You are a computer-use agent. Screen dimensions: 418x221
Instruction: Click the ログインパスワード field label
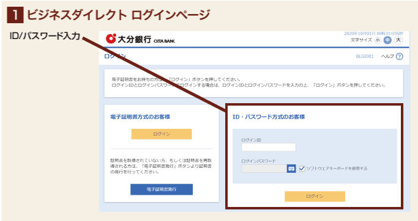pyautogui.click(x=259, y=161)
